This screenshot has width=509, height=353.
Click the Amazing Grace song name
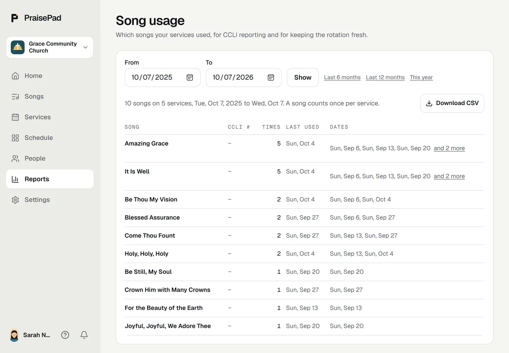pos(146,143)
